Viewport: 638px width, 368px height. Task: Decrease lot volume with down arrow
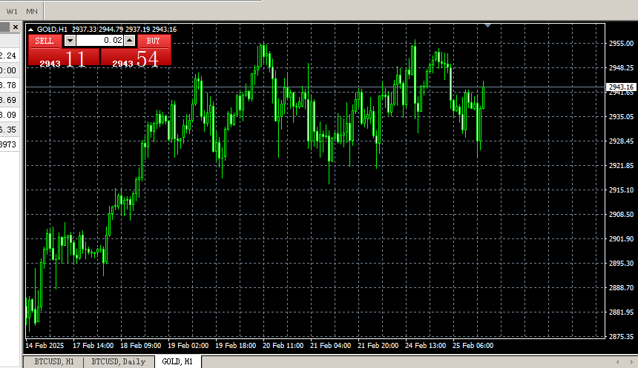click(x=70, y=40)
